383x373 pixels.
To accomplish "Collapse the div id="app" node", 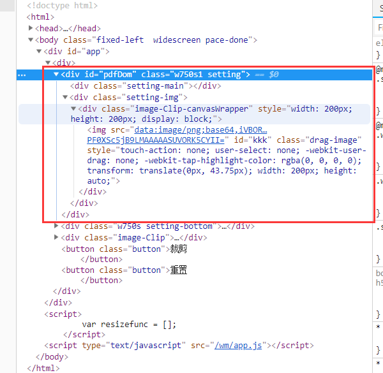I will (39, 51).
